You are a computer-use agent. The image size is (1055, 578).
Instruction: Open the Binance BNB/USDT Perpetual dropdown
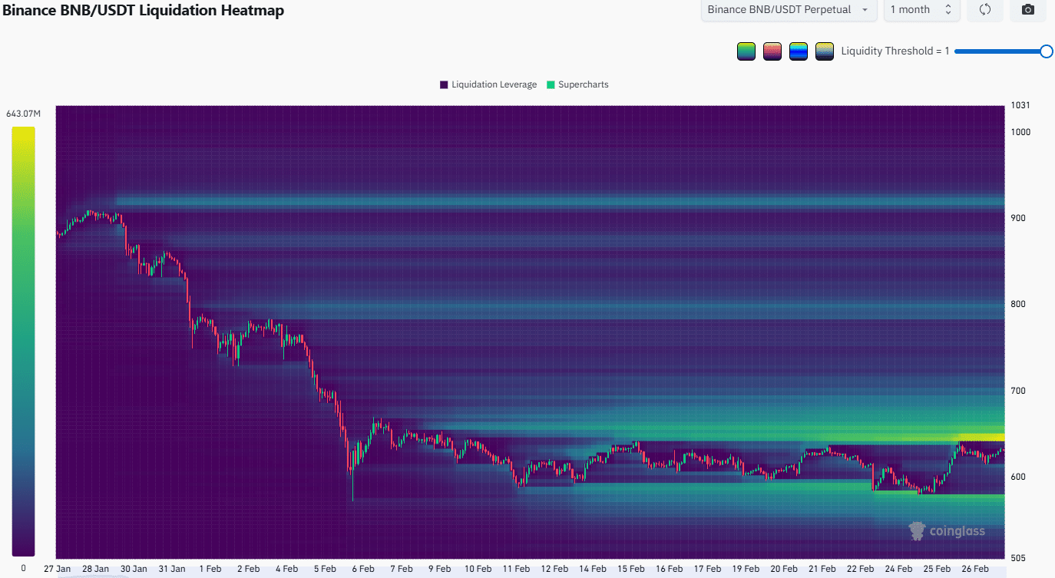coord(789,10)
